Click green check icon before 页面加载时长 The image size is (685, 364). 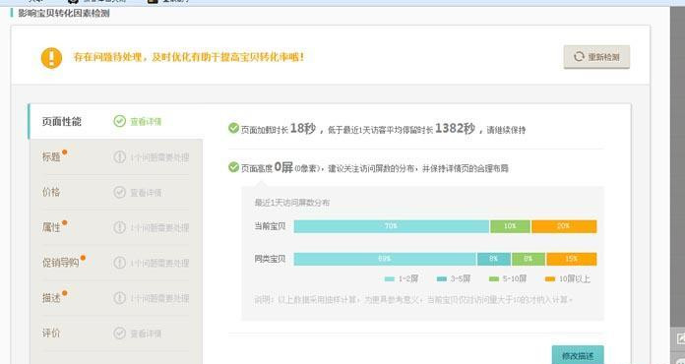click(233, 128)
